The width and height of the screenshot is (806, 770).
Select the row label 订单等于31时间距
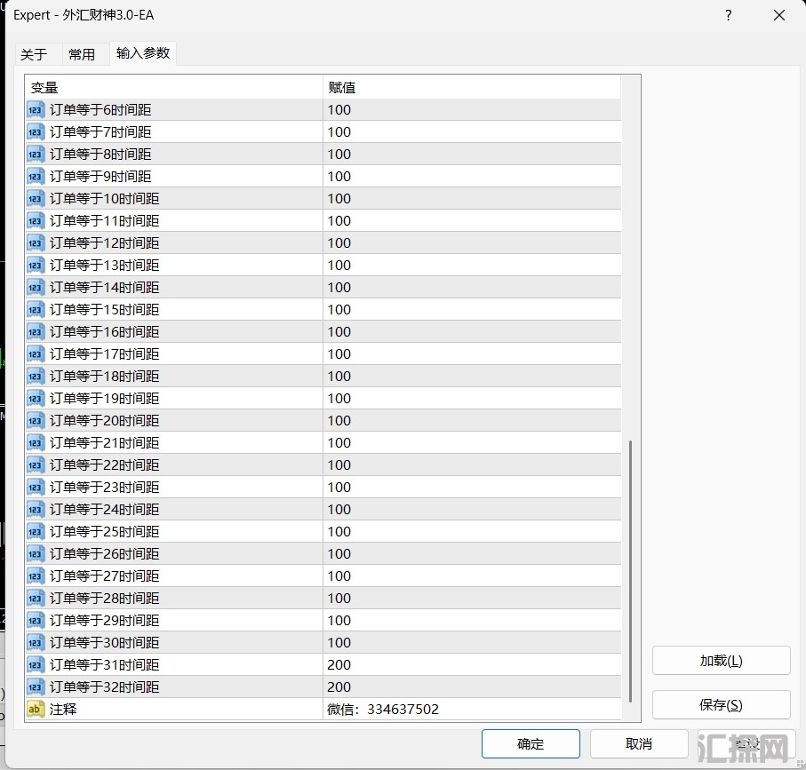point(104,665)
